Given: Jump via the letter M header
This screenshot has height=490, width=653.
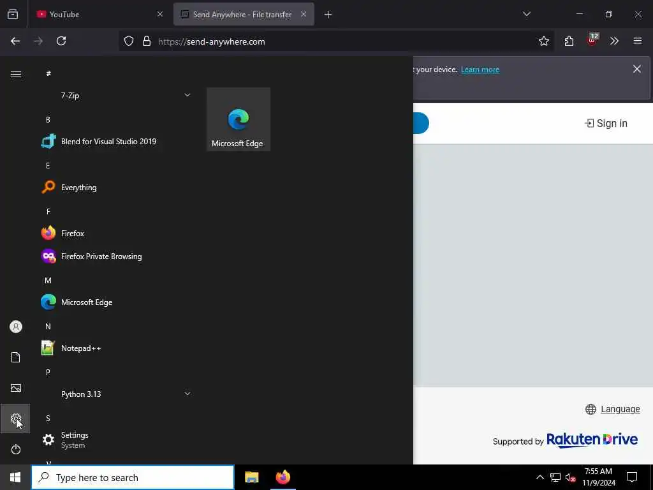Looking at the screenshot, I should [x=48, y=281].
